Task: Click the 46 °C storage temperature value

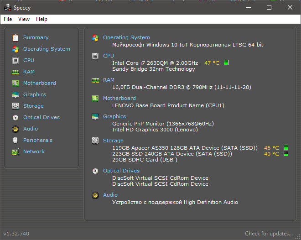Action: 272,148
